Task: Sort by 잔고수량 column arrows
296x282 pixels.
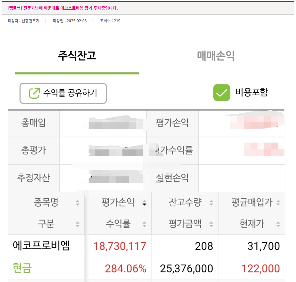Action: 211,203
